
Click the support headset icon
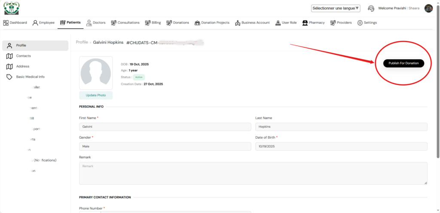pyautogui.click(x=371, y=8)
